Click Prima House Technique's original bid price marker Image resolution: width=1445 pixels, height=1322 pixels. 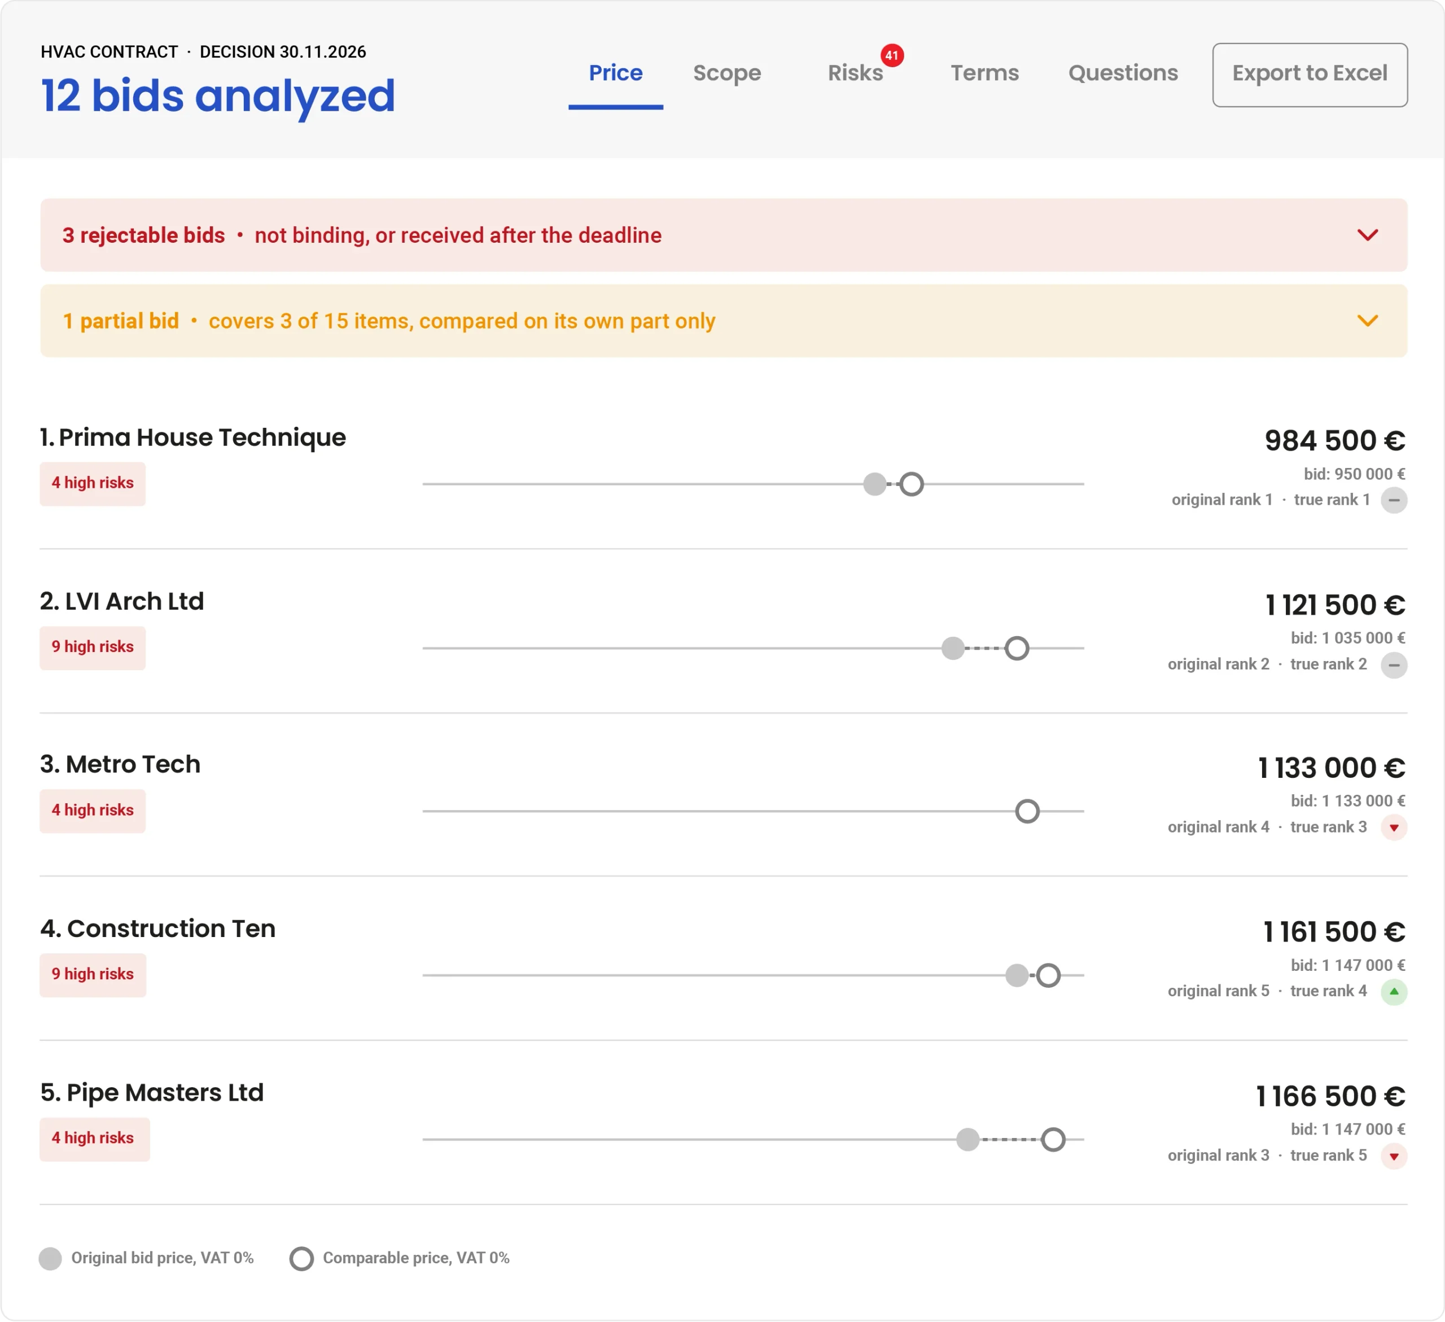pyautogui.click(x=874, y=484)
